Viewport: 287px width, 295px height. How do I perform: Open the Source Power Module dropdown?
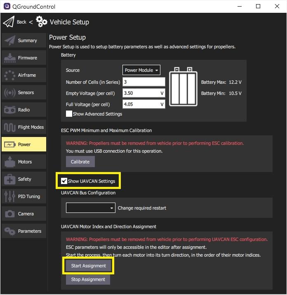click(x=141, y=70)
